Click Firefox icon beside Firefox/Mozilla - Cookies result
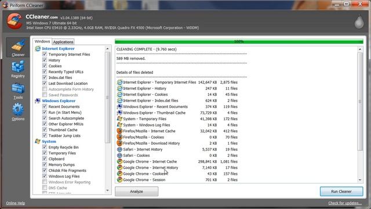This screenshot has width=371, height=209. coord(119,137)
